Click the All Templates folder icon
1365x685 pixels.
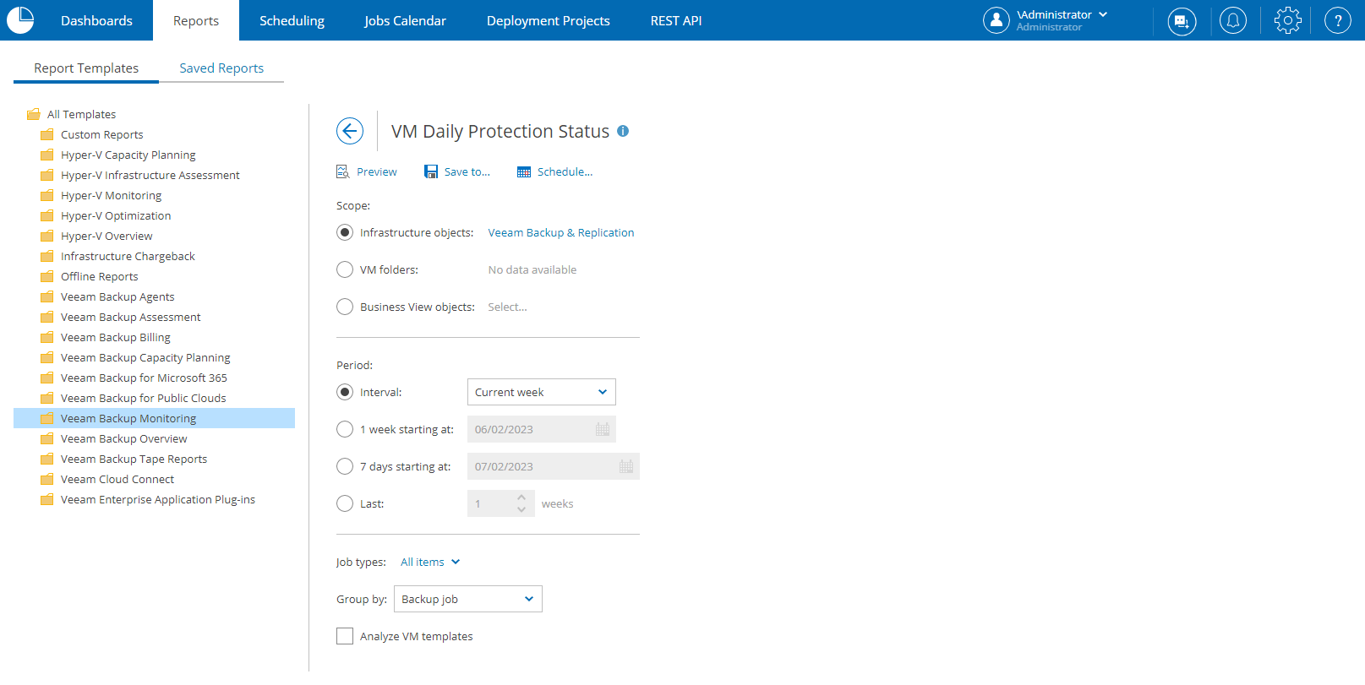[x=34, y=114]
